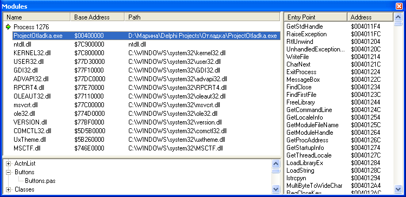Select the FreeLibrary entry point

[x=300, y=102]
